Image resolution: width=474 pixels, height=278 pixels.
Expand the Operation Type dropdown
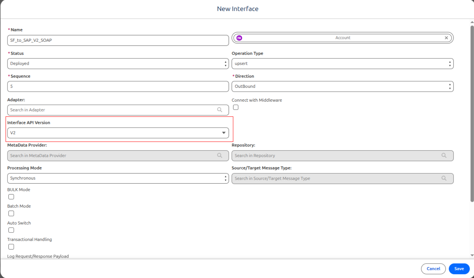pyautogui.click(x=342, y=64)
